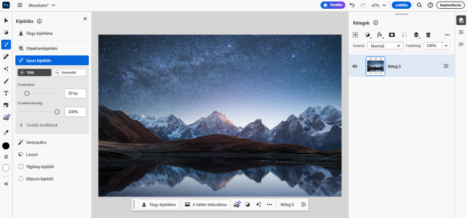Select the Type text tool
This screenshot has height=218, width=467.
pos(6,93)
